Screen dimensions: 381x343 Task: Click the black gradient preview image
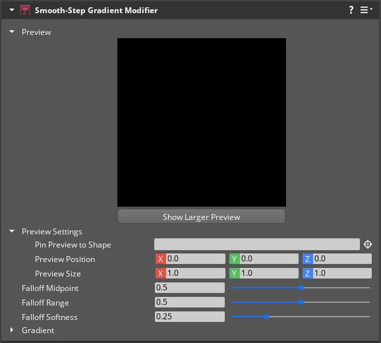[x=202, y=122]
